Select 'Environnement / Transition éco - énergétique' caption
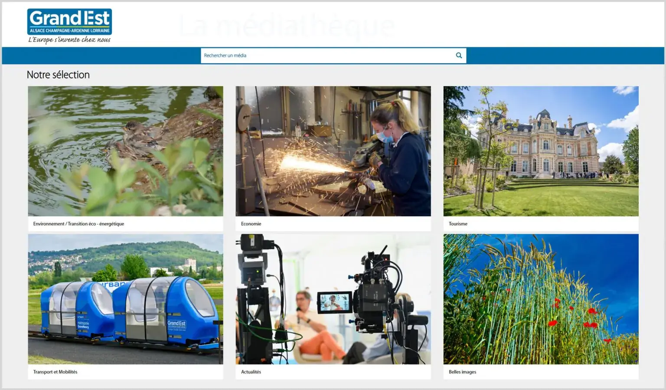The height and width of the screenshot is (390, 666). click(78, 224)
